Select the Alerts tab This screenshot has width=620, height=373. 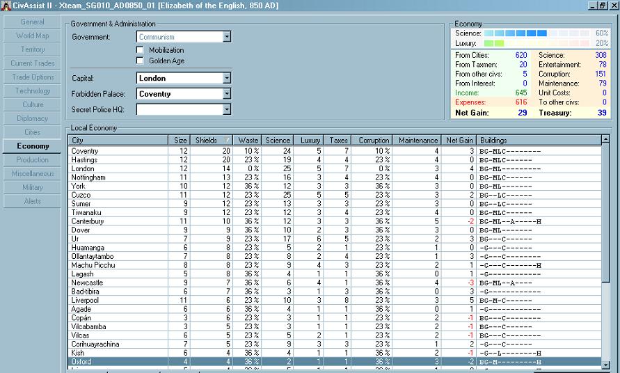tap(33, 201)
